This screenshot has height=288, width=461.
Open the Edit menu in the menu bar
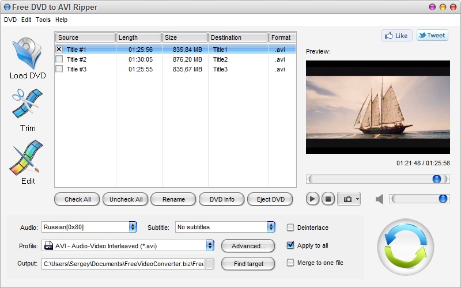point(26,20)
